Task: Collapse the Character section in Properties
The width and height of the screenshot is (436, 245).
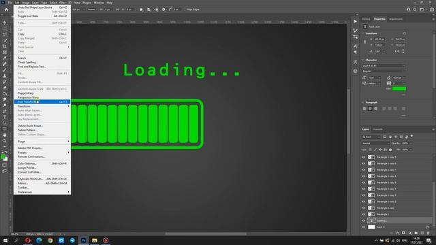Action: [363, 60]
